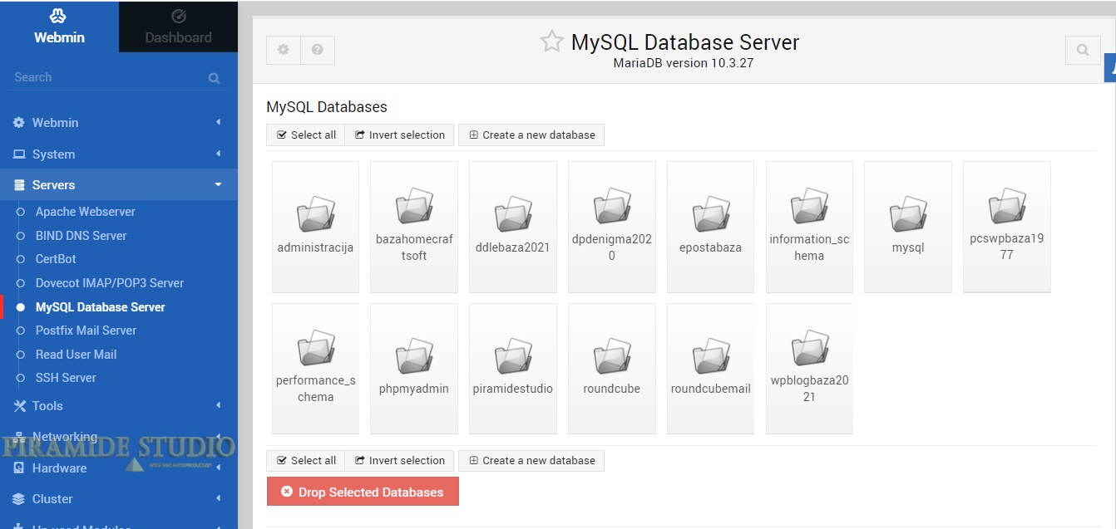Open the dpdenigma2020 database folder icon
The image size is (1116, 529).
point(612,207)
